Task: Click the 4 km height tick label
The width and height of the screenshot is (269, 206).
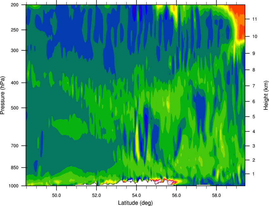Action: tap(254, 132)
